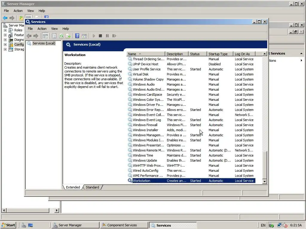
Task: Click gear icon of Windows Firewall row
Action: point(130,125)
